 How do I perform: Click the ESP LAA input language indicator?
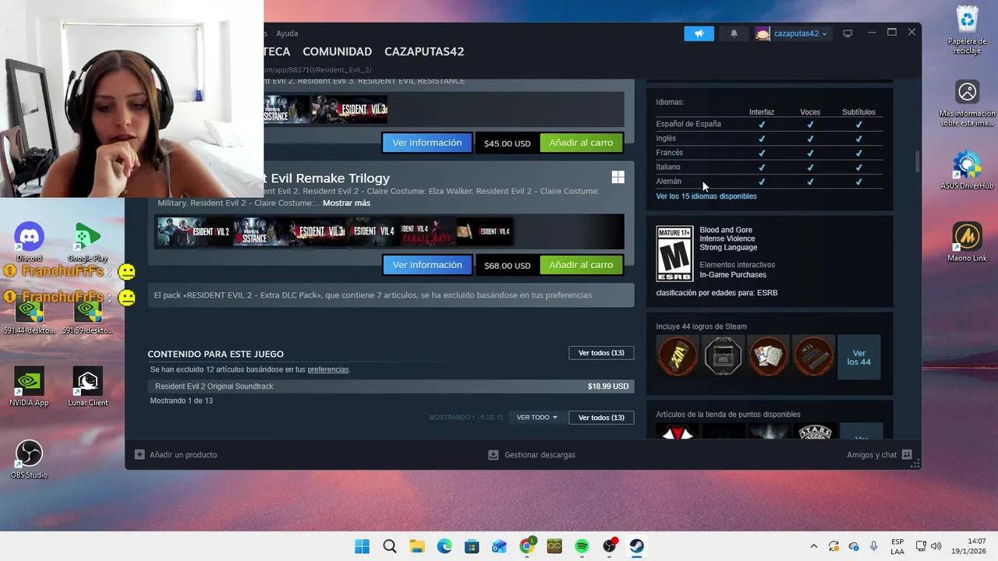pyautogui.click(x=897, y=546)
